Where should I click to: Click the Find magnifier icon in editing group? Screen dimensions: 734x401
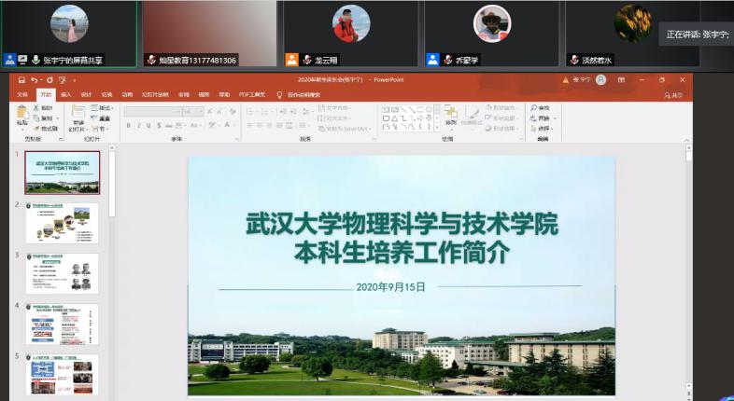click(532, 108)
